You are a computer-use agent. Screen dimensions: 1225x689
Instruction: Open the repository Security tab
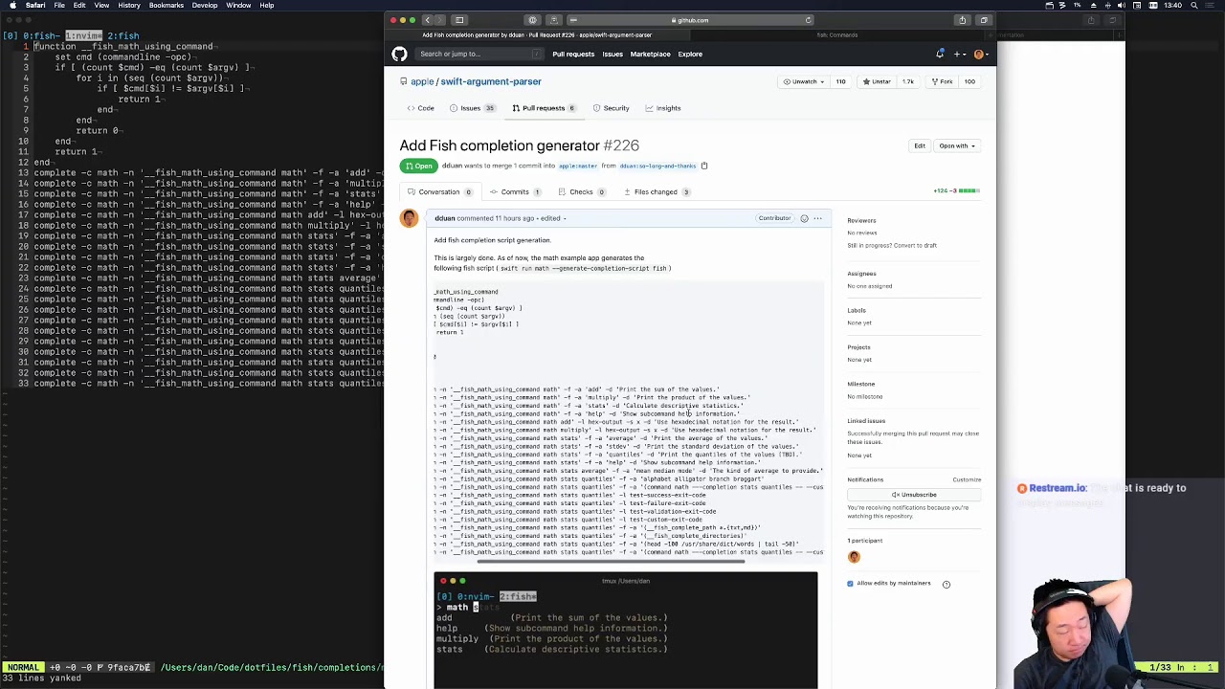coord(611,108)
